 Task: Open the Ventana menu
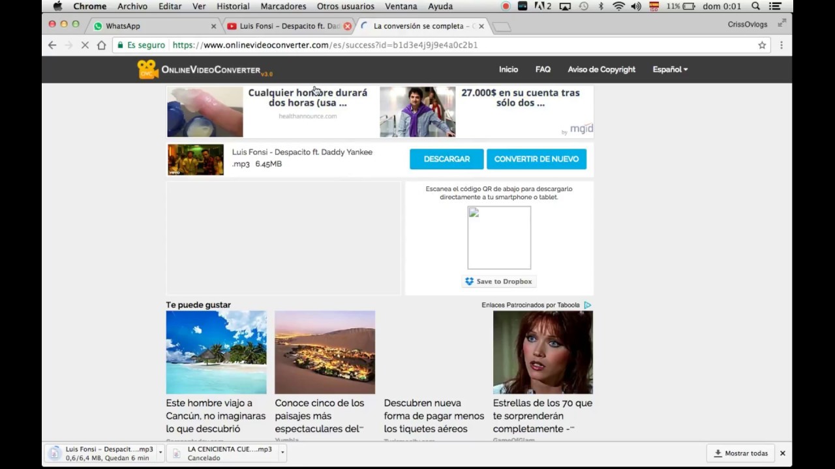401,6
